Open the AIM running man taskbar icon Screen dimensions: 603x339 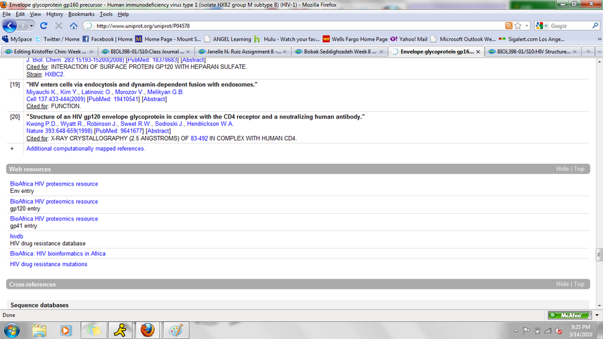click(x=119, y=330)
